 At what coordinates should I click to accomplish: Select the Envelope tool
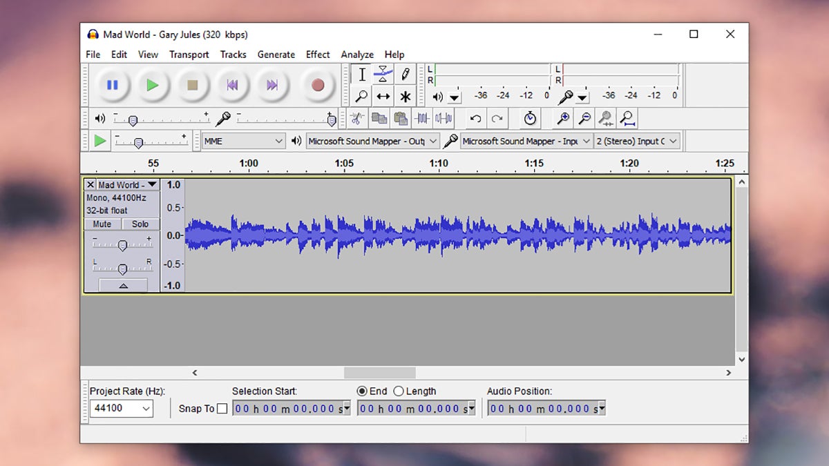(383, 74)
